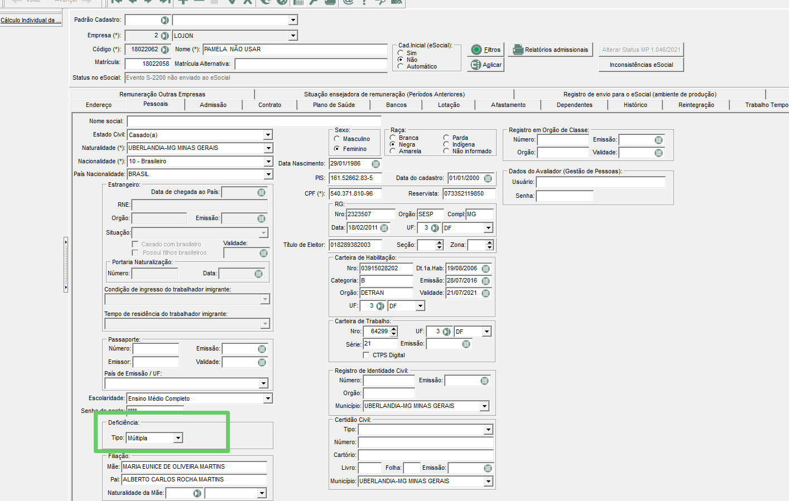This screenshot has width=789, height=501.
Task: Open the Código lookup icon
Action: coord(165,50)
